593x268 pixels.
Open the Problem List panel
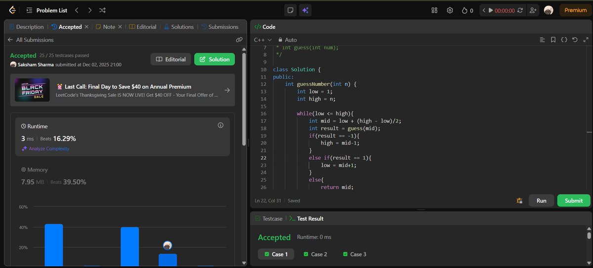tap(46, 10)
